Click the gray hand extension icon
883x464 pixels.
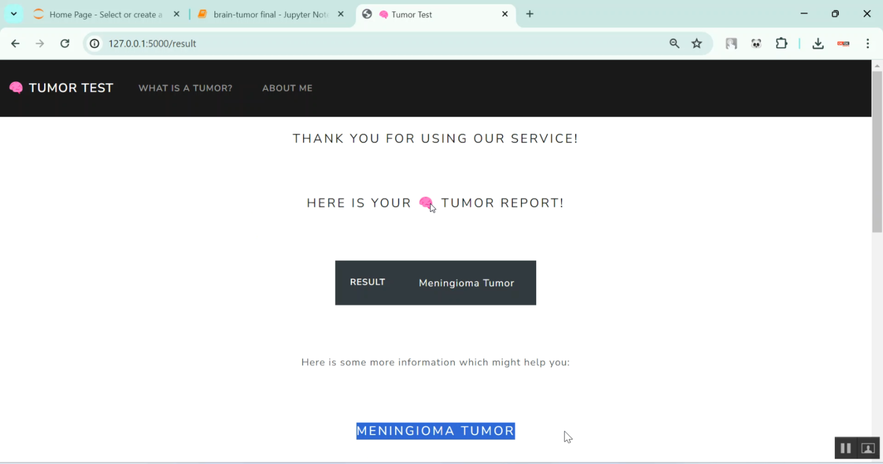point(731,44)
